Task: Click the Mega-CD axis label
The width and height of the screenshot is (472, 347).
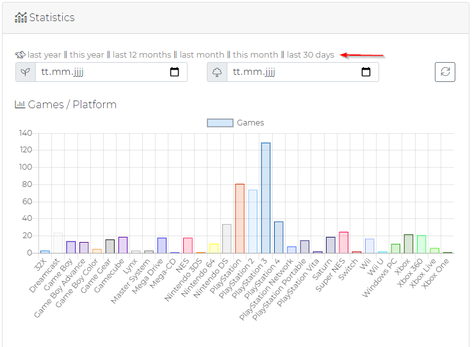Action: 163,273
